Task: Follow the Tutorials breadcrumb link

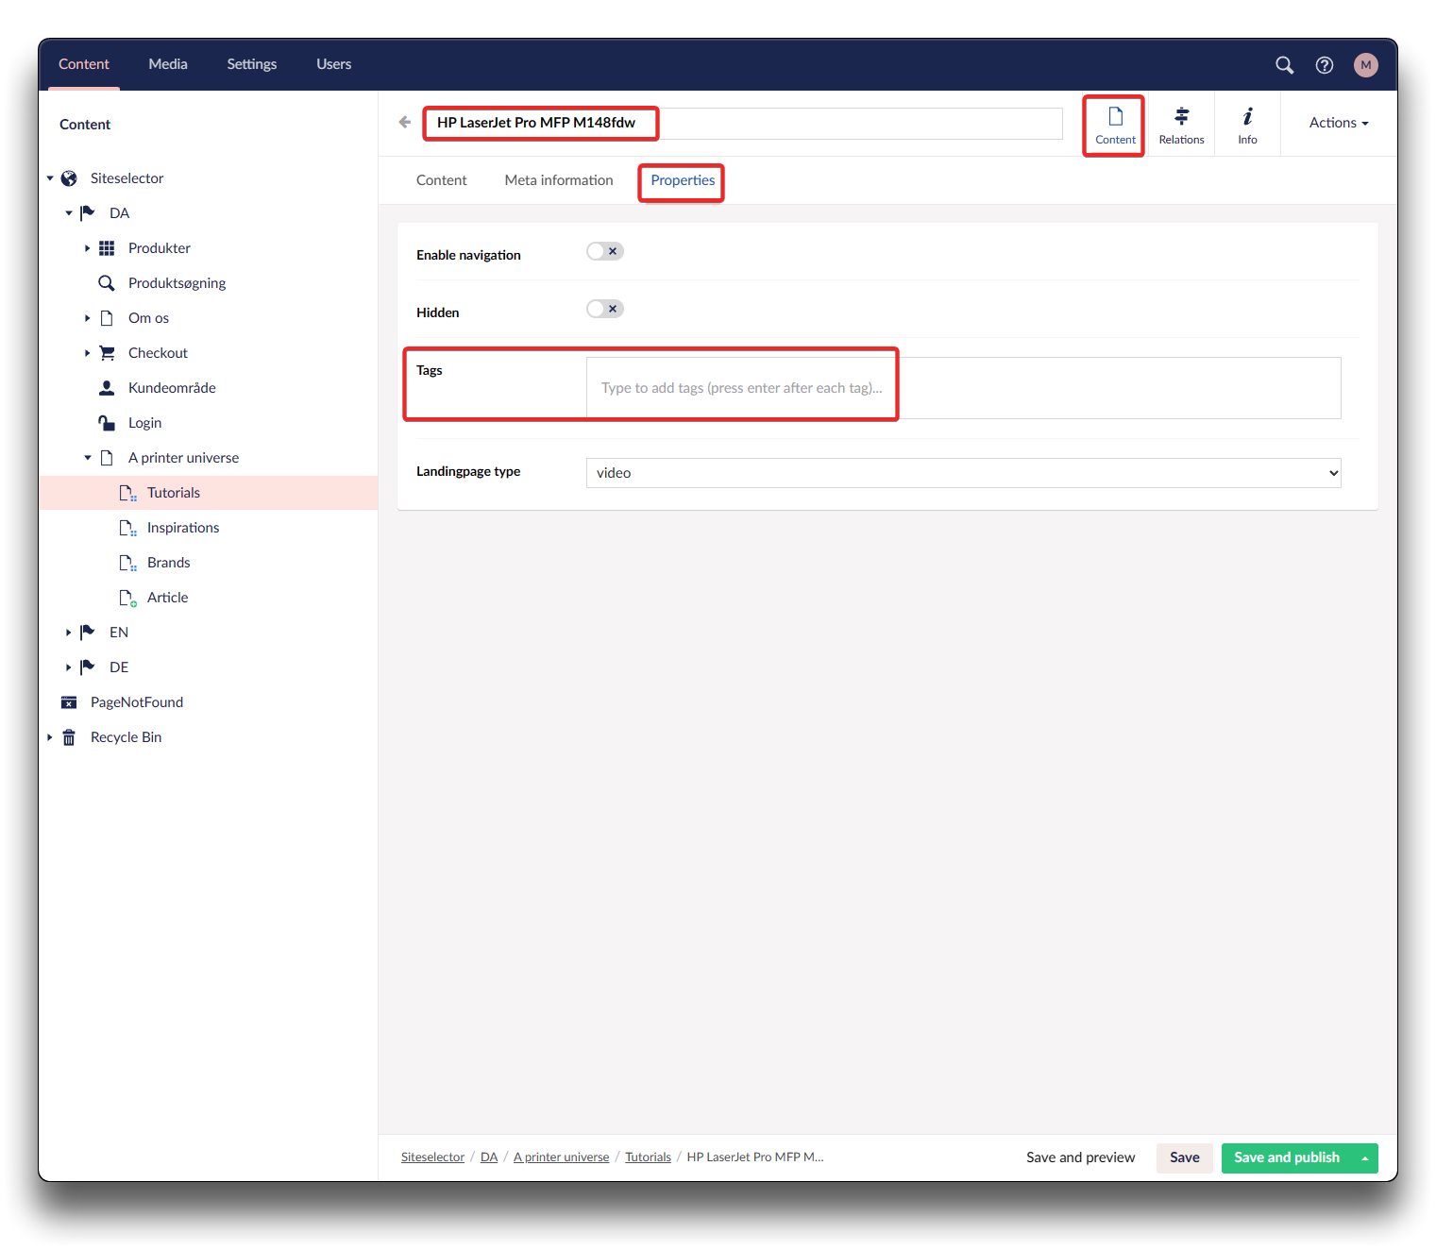Action: (648, 1157)
